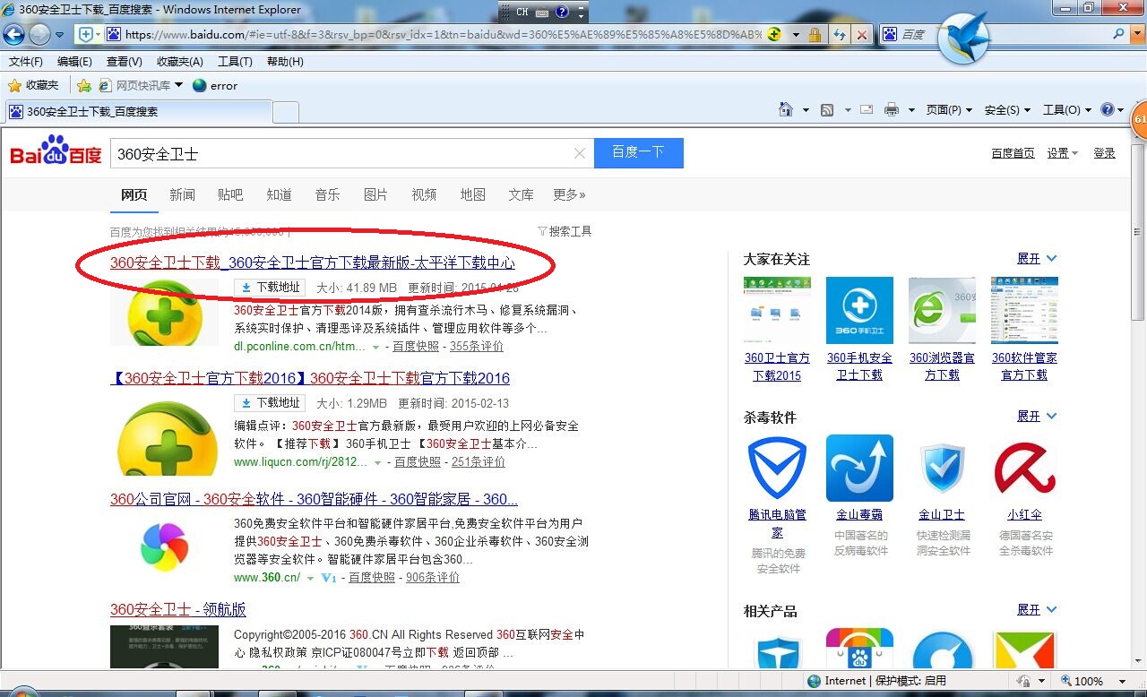Open the 文件(F) menu

coord(26,62)
